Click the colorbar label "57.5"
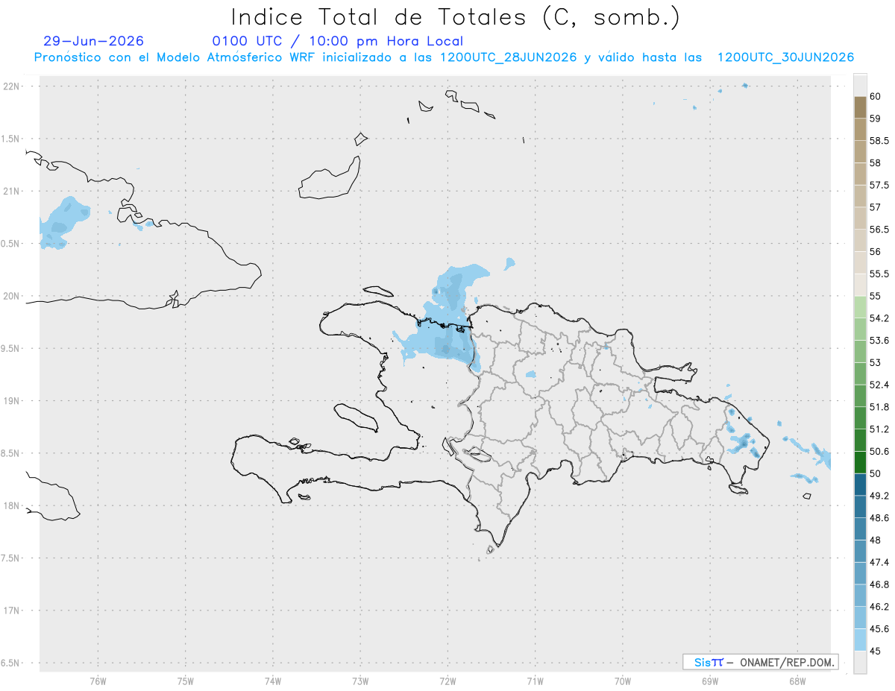Image resolution: width=895 pixels, height=691 pixels. (879, 185)
